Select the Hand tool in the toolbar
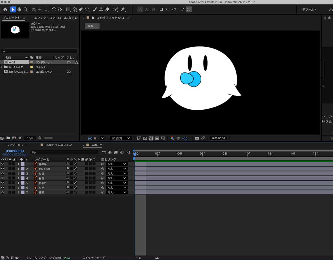The height and width of the screenshot is (260, 333). point(19,9)
